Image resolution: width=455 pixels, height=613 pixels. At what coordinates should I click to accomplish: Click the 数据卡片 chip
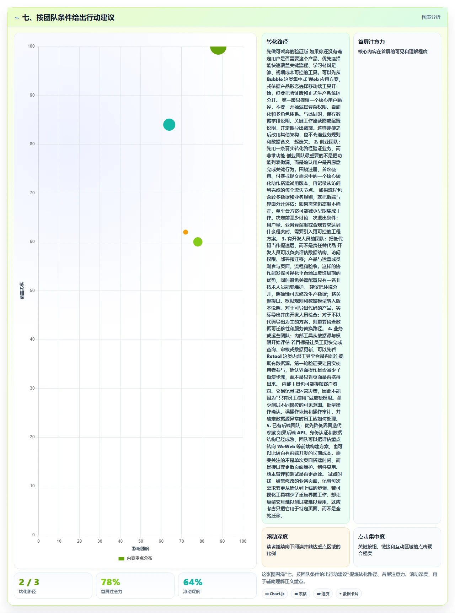(x=348, y=594)
